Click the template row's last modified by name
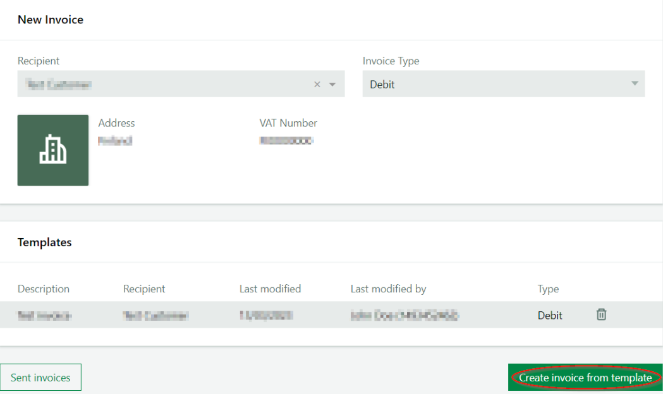The width and height of the screenshot is (663, 394). tap(404, 315)
